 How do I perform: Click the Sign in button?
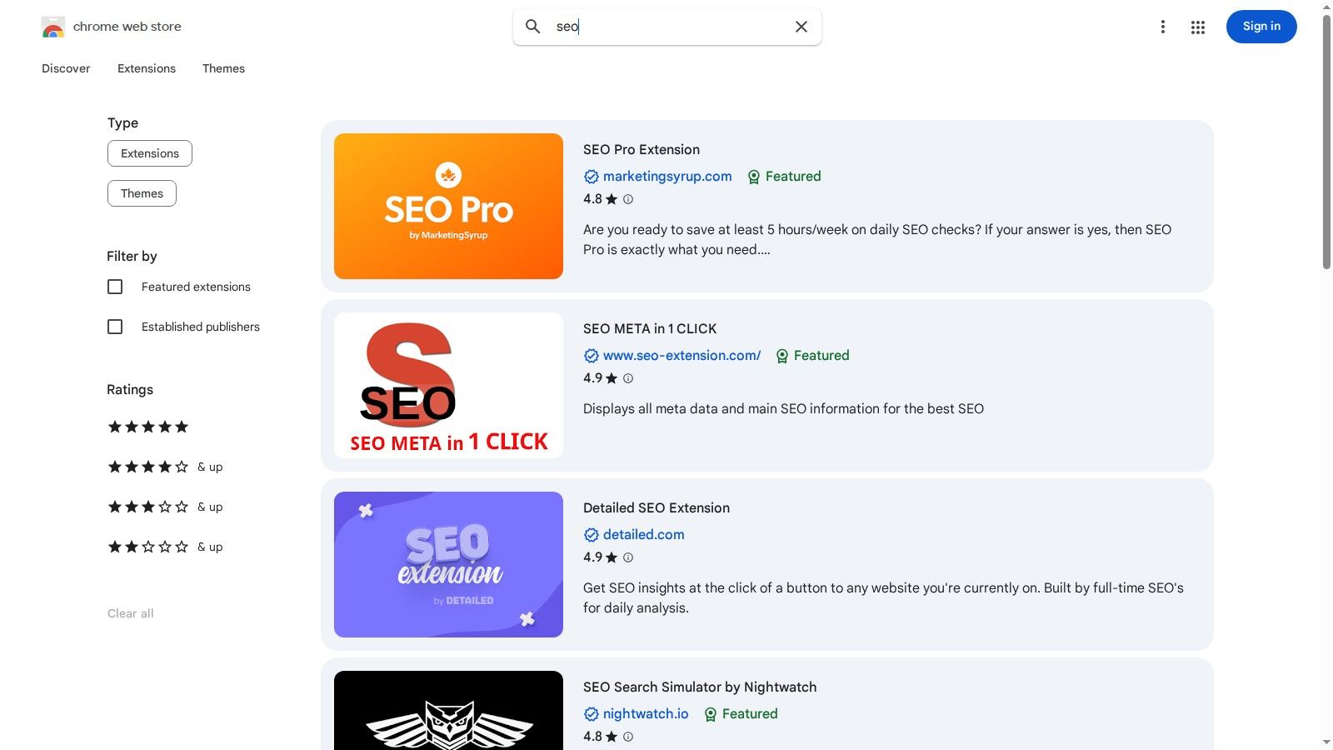pyautogui.click(x=1261, y=27)
